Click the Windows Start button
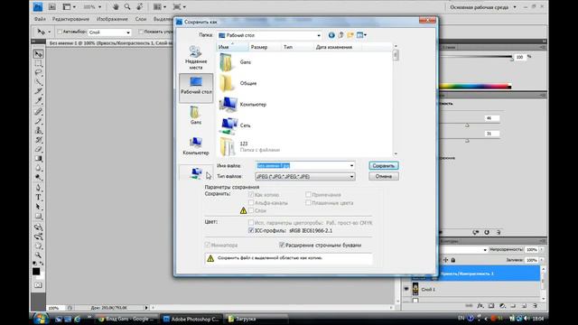578x325 pixels. point(41,319)
